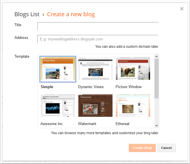Close the dialog with the X icon

[x=182, y=9]
